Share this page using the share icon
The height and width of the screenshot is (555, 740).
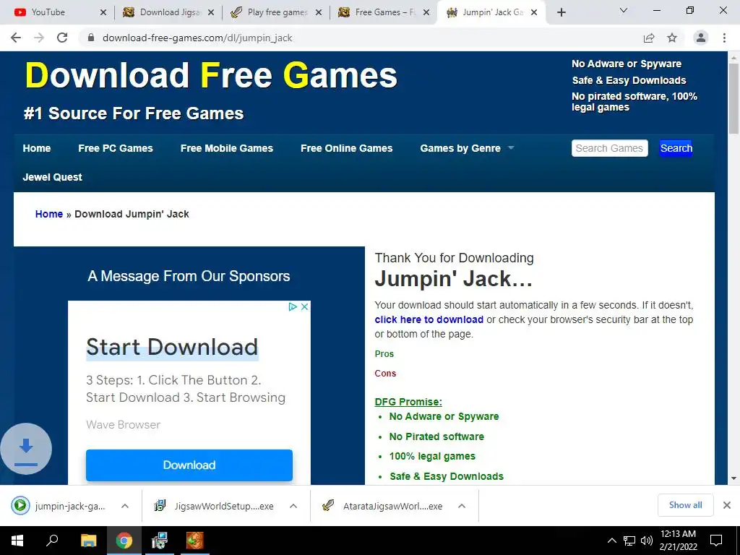tap(649, 38)
